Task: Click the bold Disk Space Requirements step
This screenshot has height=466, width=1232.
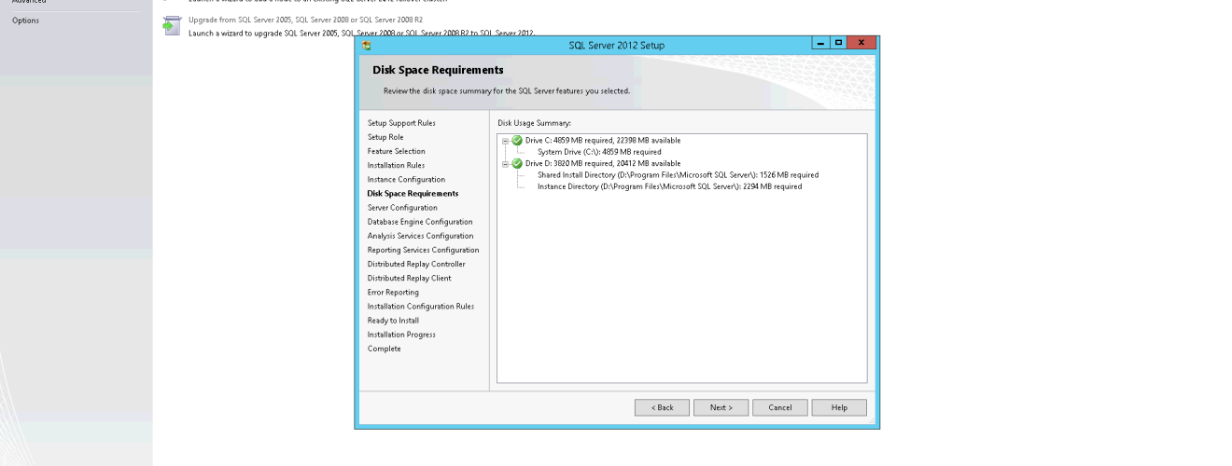Action: 413,194
